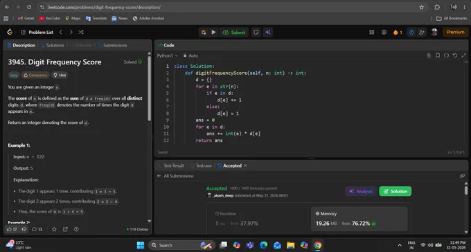Click the Easy difficulty tag
Screen dimensions: 471x252
[14, 75]
